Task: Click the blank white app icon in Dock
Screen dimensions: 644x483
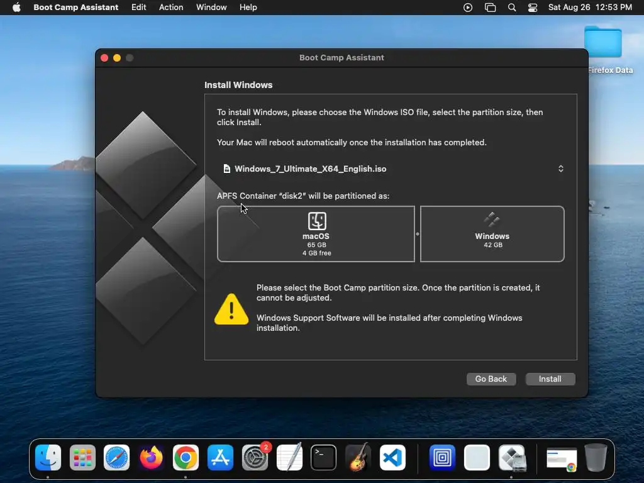Action: point(477,458)
